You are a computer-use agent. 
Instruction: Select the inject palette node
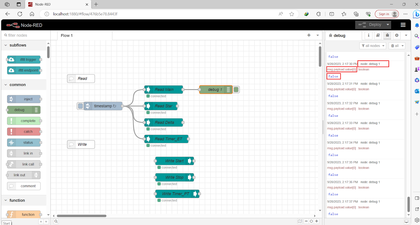[24, 99]
